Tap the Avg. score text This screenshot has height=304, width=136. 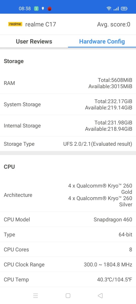pyautogui.click(x=114, y=24)
